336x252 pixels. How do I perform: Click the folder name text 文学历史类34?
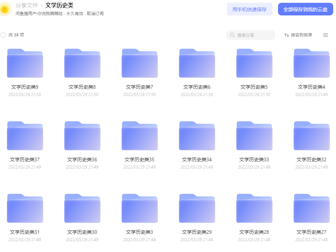[x=197, y=159]
